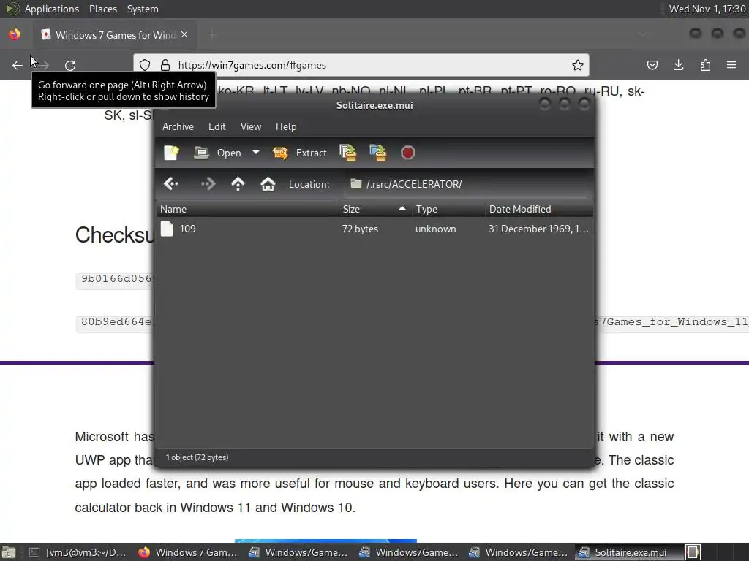Viewport: 749px width, 561px height.
Task: Open the System menu
Action: click(x=143, y=9)
